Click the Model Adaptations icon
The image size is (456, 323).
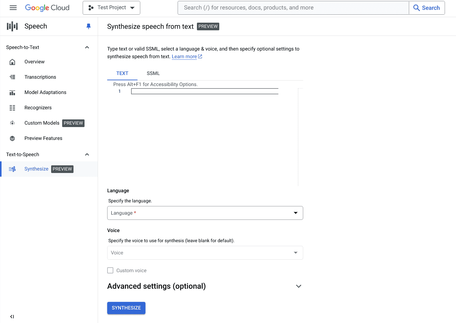12,92
